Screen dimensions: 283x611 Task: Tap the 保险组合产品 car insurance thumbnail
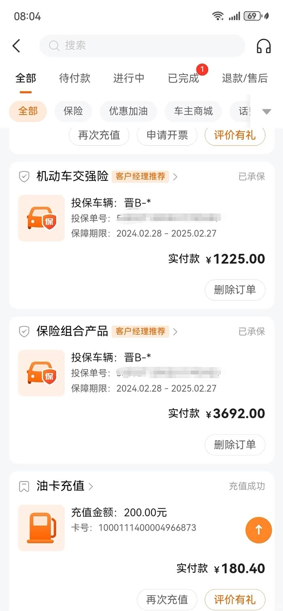(x=41, y=373)
